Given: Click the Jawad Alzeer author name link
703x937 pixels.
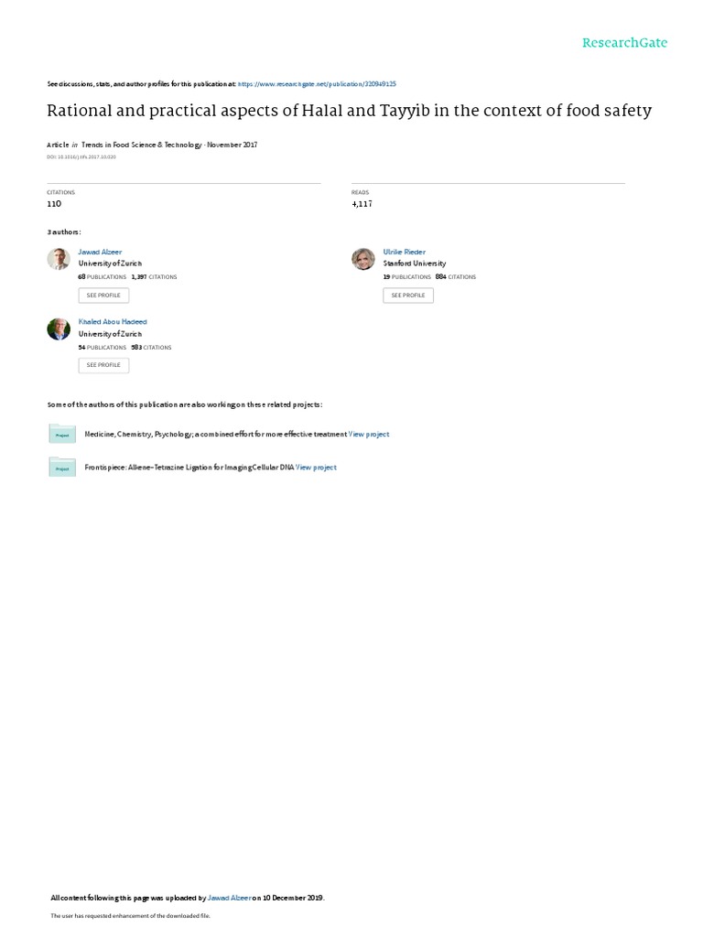Looking at the screenshot, I should [100, 253].
